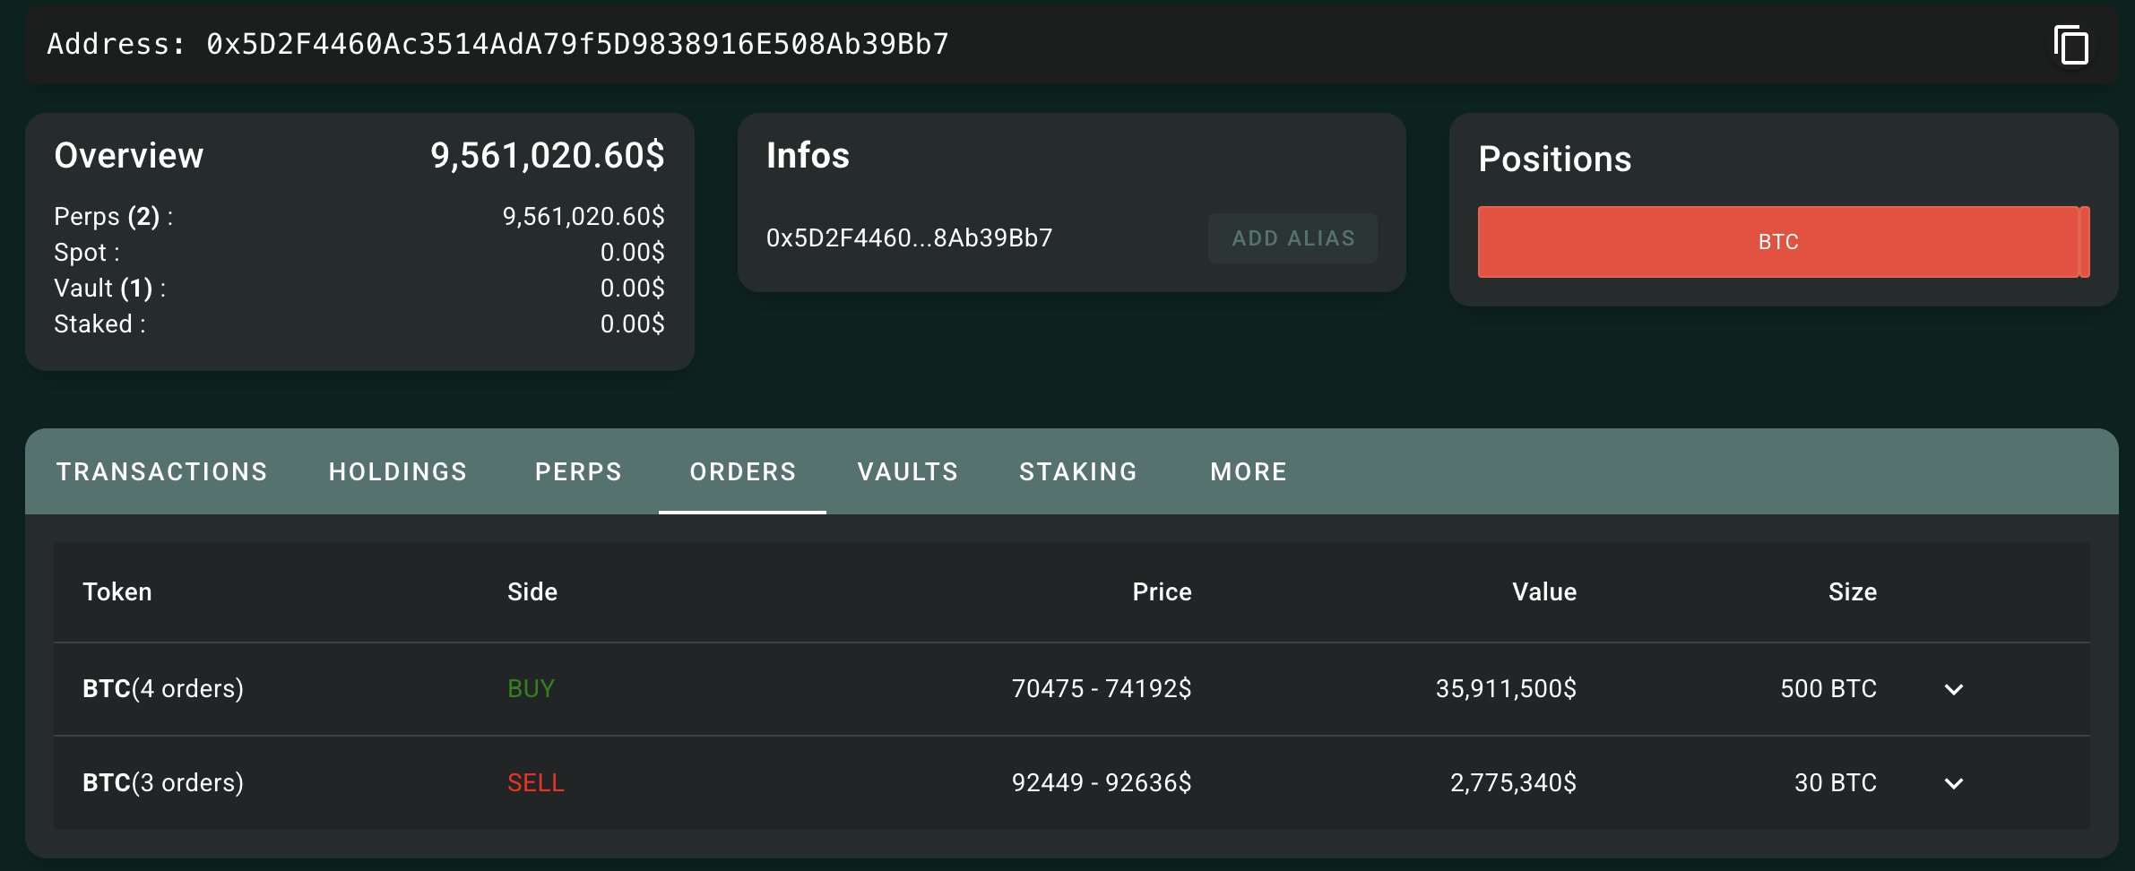
Task: Click the Spot label
Action: [x=86, y=253]
